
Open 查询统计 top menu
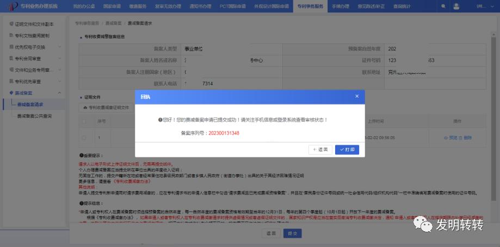click(402, 7)
